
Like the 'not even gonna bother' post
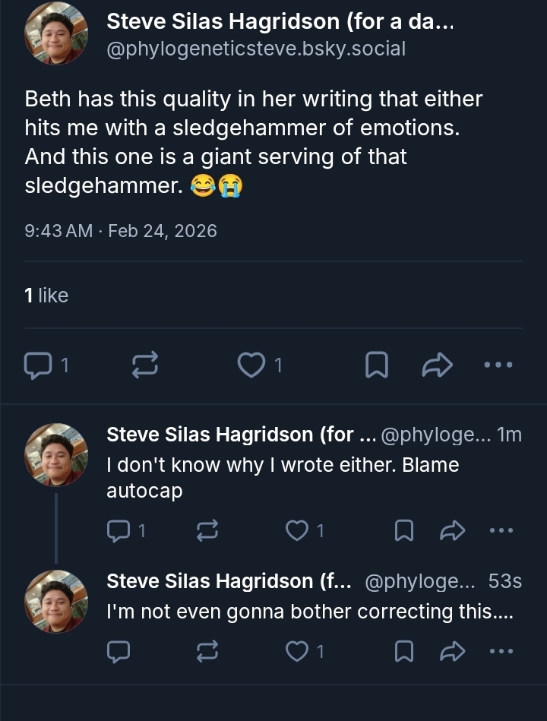coord(296,651)
